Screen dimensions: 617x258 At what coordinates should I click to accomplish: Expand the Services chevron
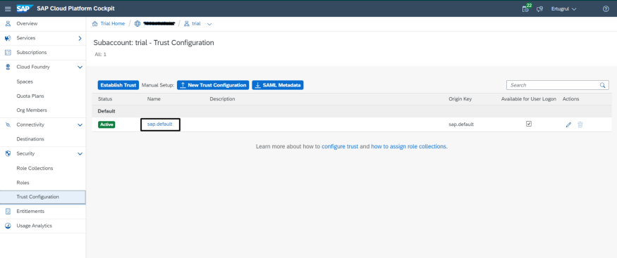coord(80,39)
